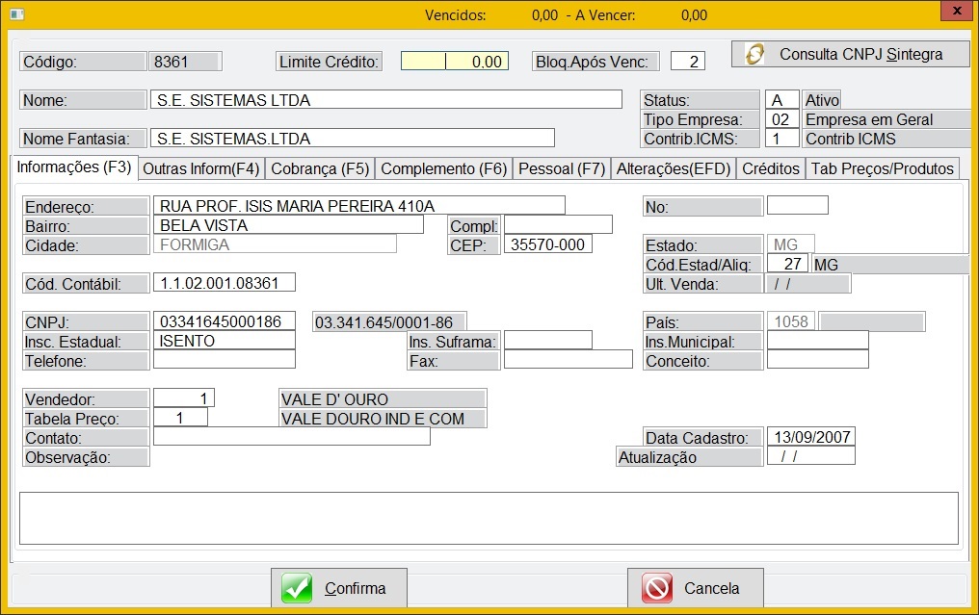This screenshot has width=979, height=615.
Task: Click the Consulta CNPJ Sintegra icon
Action: (755, 54)
